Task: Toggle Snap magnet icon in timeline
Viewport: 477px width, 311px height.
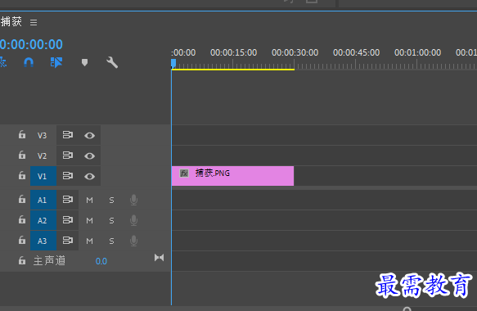Action: click(x=29, y=63)
